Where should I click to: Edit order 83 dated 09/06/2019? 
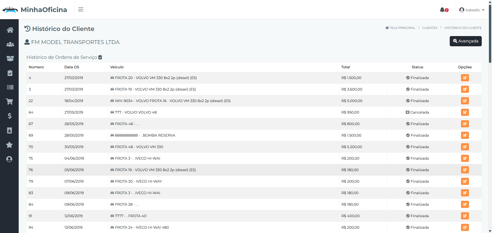click(465, 193)
